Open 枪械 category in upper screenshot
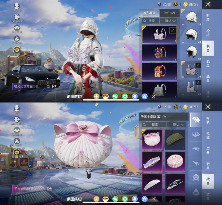Screen dimensions: 222x205 tap(208, 33)
